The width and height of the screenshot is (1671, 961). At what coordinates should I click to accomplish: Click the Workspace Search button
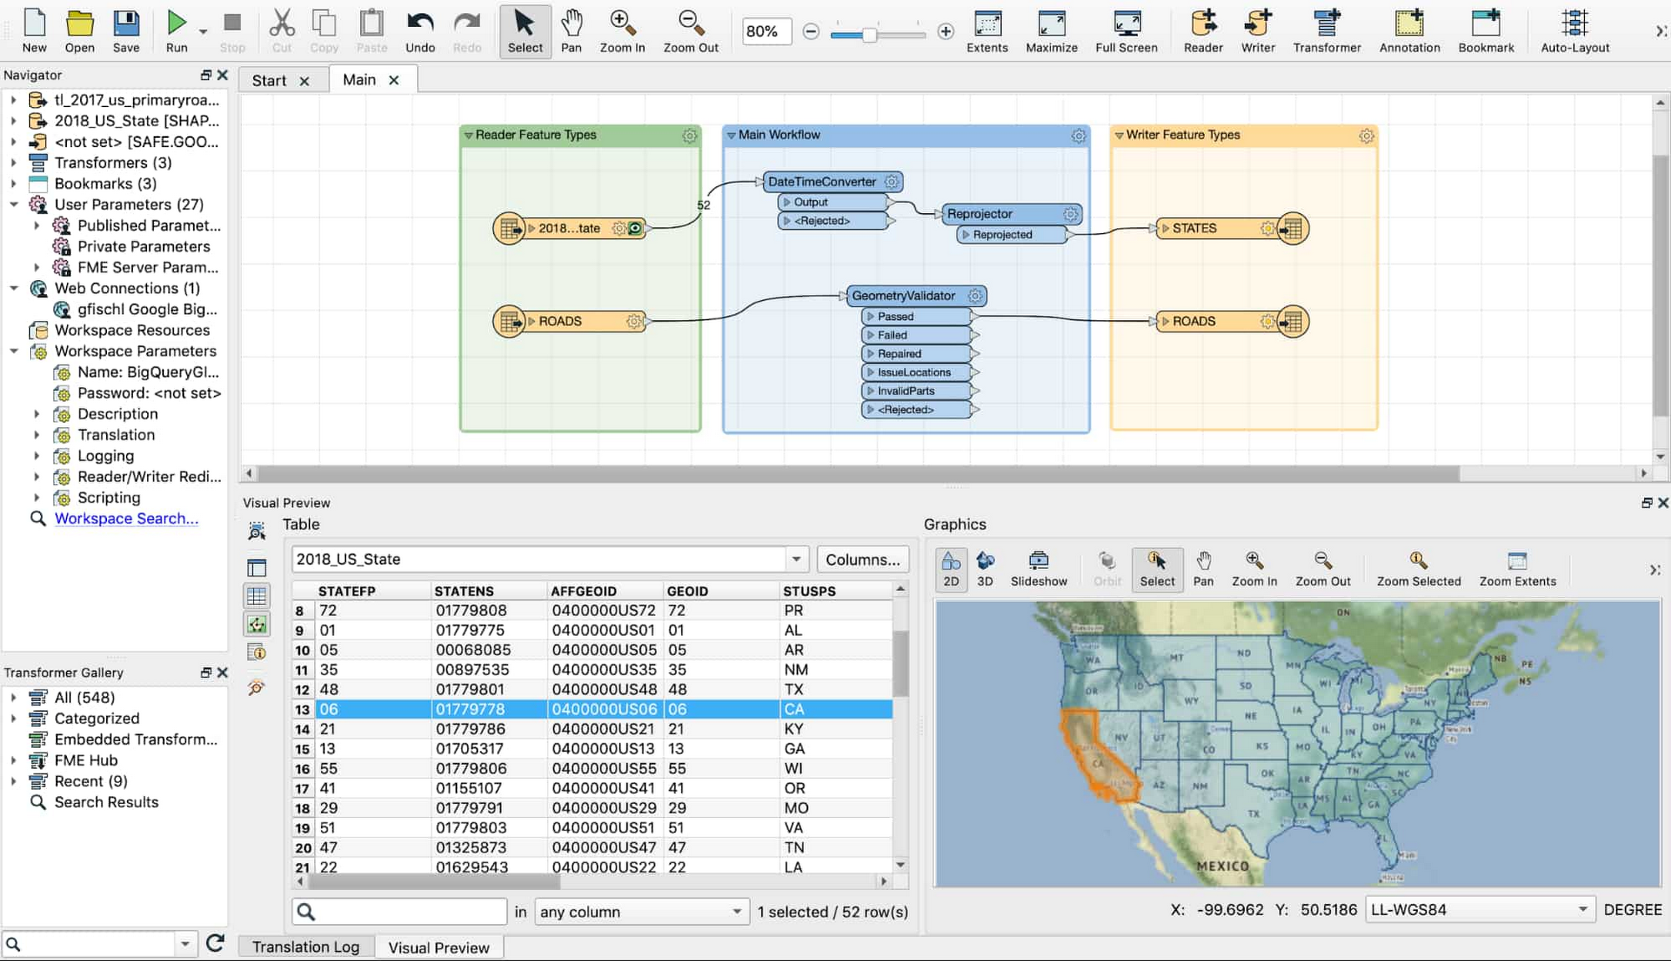click(124, 518)
